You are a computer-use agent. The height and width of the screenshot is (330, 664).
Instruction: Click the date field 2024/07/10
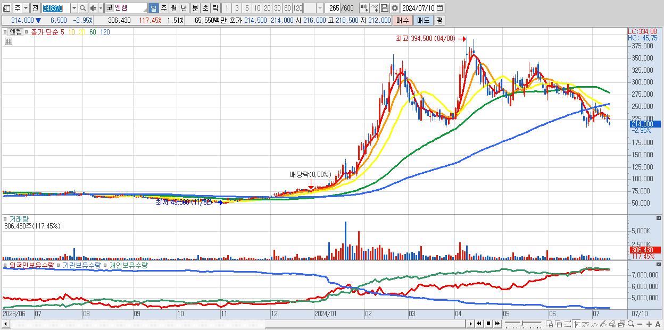418,8
